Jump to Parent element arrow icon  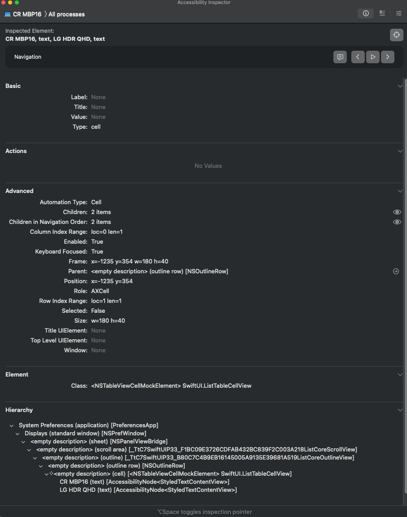[x=396, y=272]
